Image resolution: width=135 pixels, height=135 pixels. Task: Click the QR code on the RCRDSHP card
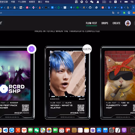pyautogui.click(x=25, y=108)
